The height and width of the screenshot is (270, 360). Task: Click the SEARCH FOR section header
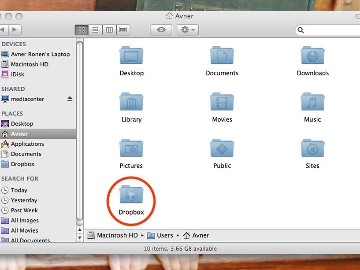click(20, 179)
